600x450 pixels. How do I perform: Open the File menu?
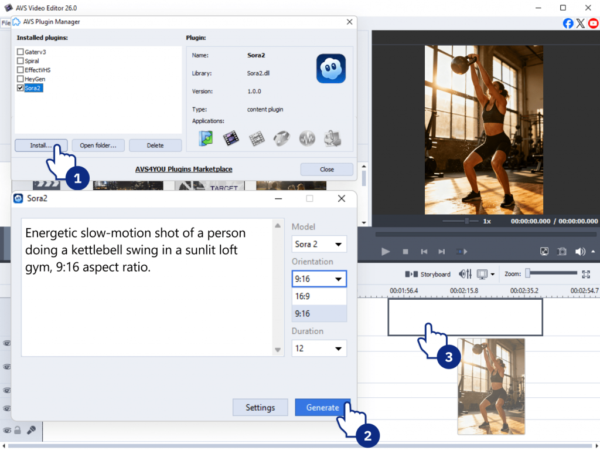click(6, 23)
